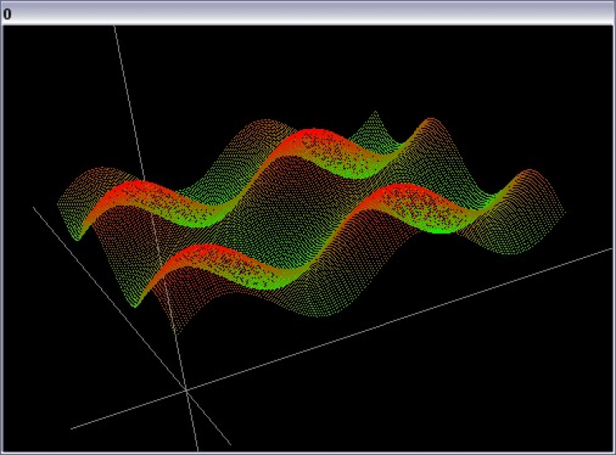616x455 pixels.
Task: Click the right end of the long axis line
Action: (x=612, y=249)
